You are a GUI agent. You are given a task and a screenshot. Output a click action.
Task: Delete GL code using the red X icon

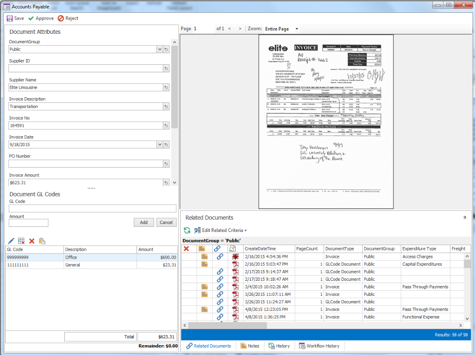click(31, 241)
